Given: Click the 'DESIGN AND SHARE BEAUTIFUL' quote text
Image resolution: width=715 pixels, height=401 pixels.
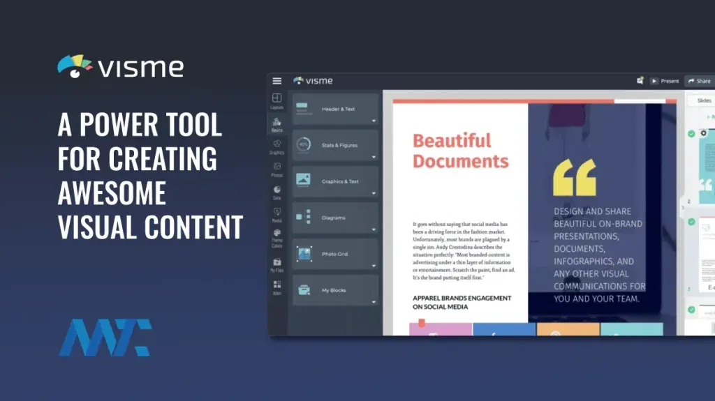Looking at the screenshot, I should pyautogui.click(x=599, y=255).
